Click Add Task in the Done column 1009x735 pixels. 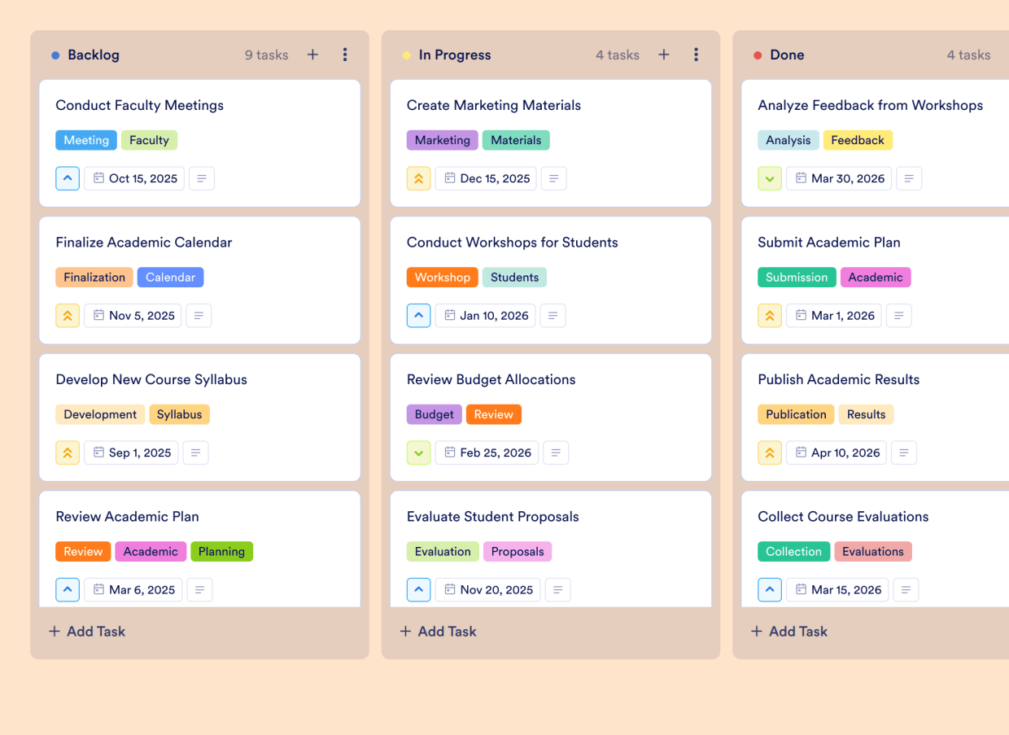(x=788, y=631)
